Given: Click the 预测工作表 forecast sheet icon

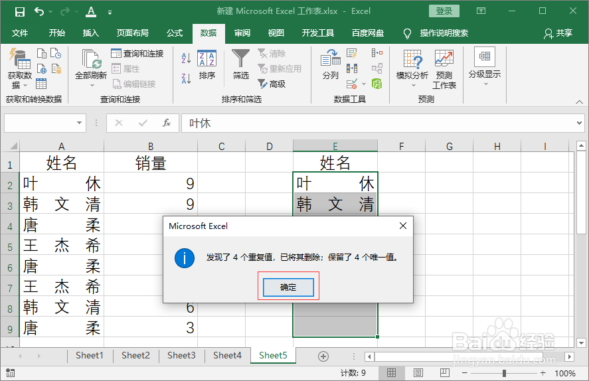Looking at the screenshot, I should tap(444, 69).
